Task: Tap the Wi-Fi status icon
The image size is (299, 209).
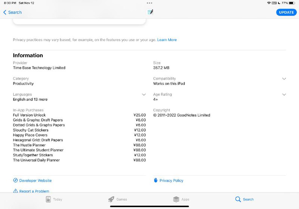Action: click(269, 3)
